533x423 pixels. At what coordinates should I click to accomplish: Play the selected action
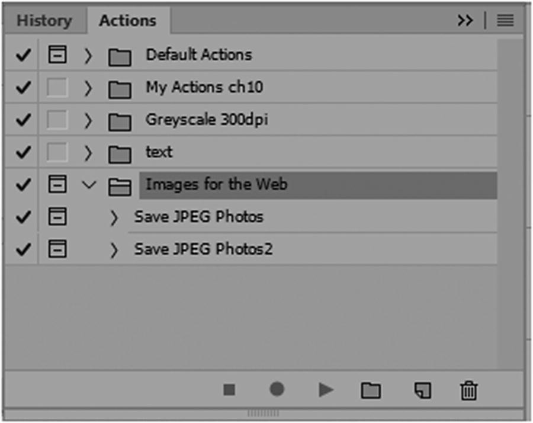325,390
